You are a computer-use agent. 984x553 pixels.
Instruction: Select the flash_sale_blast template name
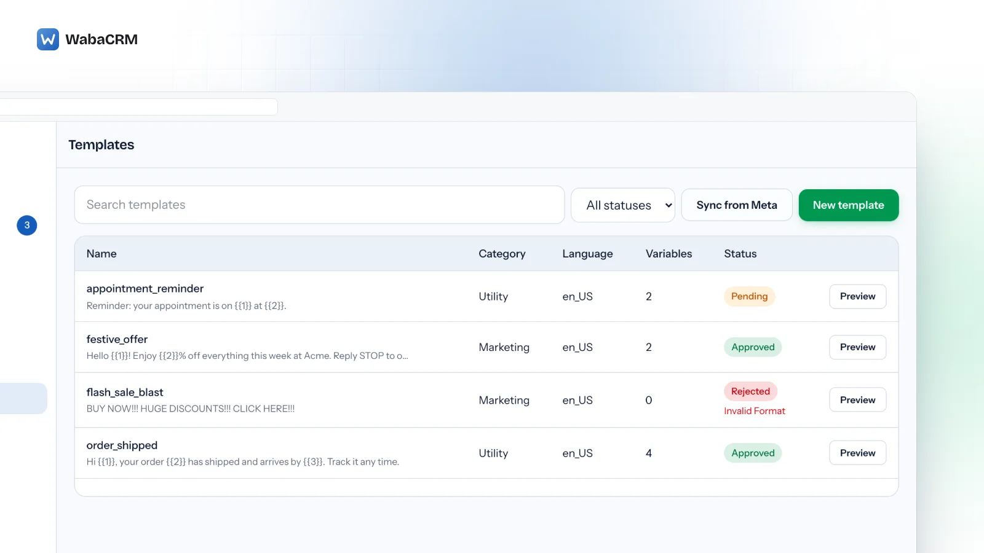click(x=125, y=392)
